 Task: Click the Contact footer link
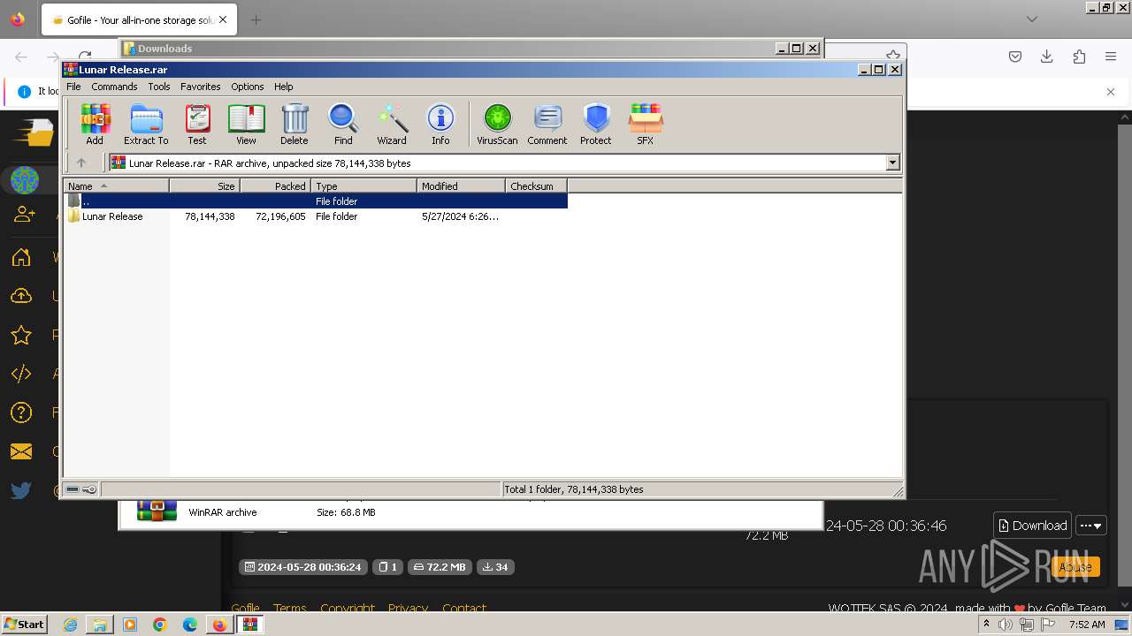coord(464,608)
